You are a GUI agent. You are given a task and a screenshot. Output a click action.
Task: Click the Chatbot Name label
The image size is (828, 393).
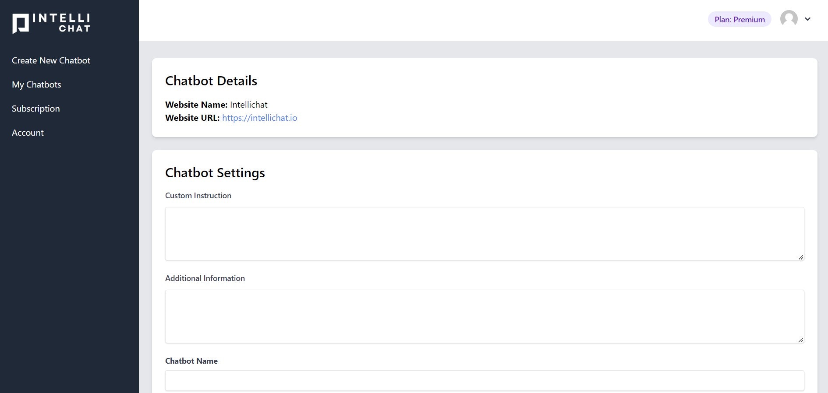click(x=191, y=361)
